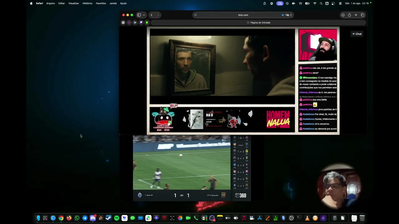Open Discord from the dock
This screenshot has height=224, width=399.
(x=93, y=218)
